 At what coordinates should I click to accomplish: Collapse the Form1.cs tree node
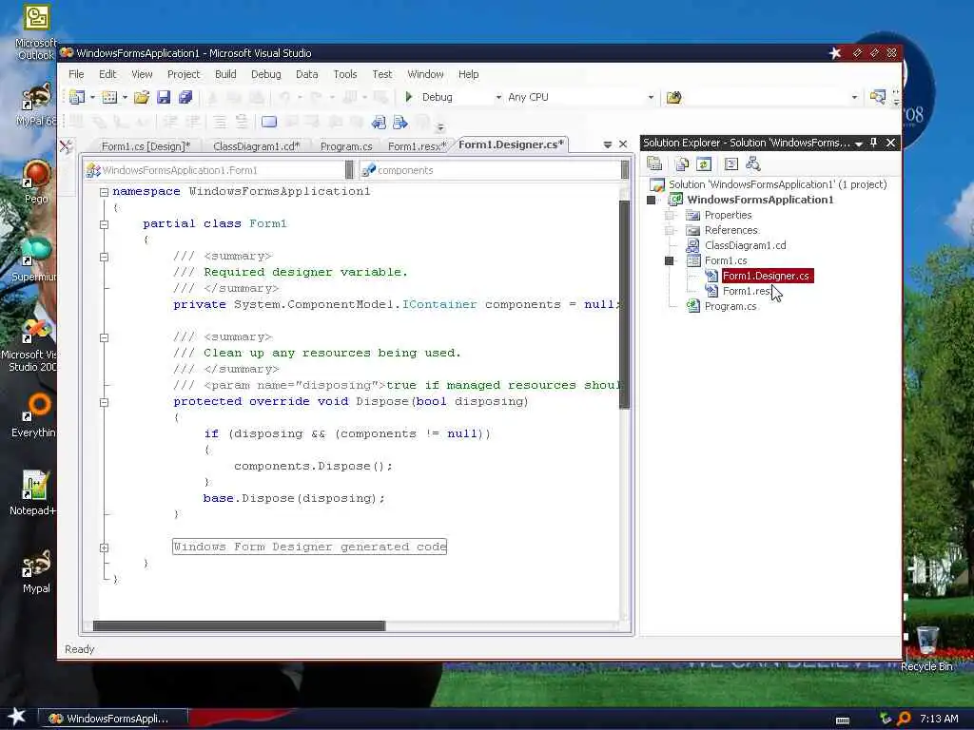(669, 260)
